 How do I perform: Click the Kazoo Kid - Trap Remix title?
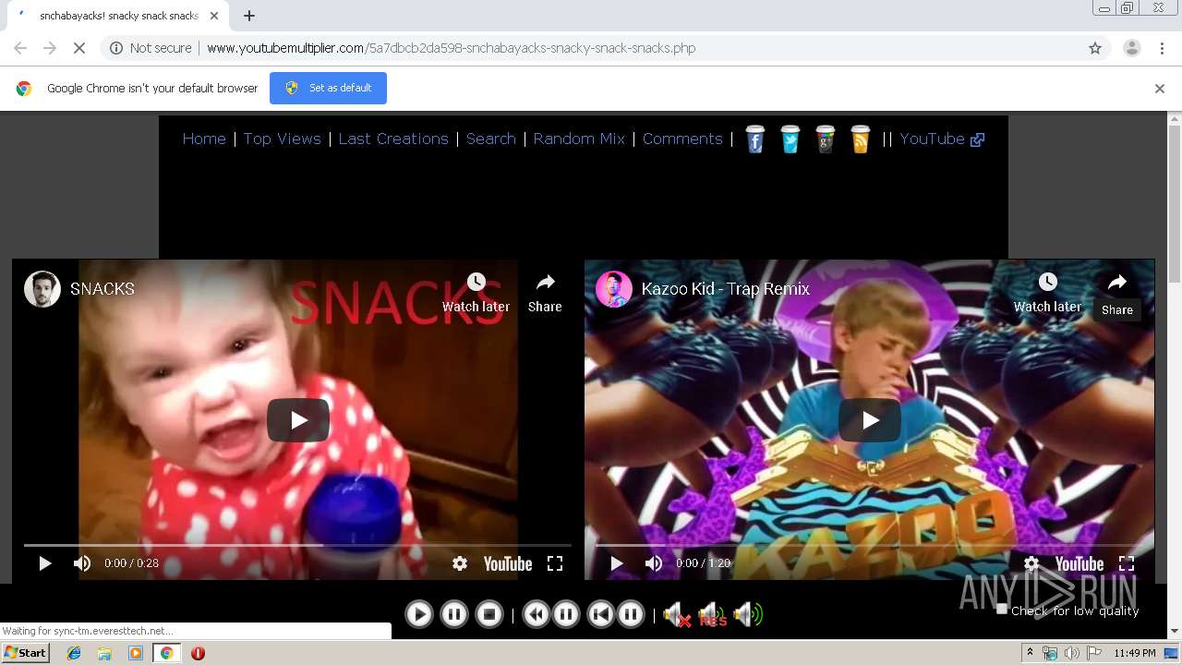coord(725,289)
